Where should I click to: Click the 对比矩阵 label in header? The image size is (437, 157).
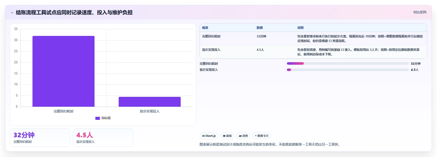pos(420,12)
